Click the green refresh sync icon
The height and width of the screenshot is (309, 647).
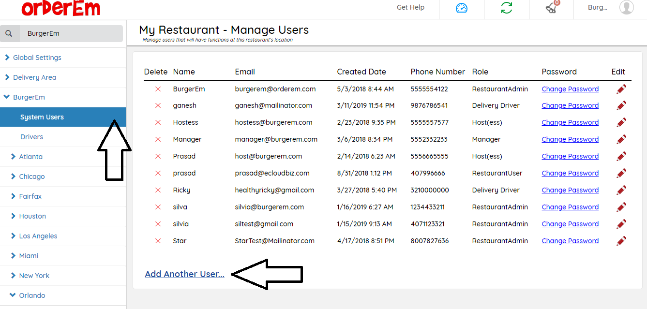(507, 8)
